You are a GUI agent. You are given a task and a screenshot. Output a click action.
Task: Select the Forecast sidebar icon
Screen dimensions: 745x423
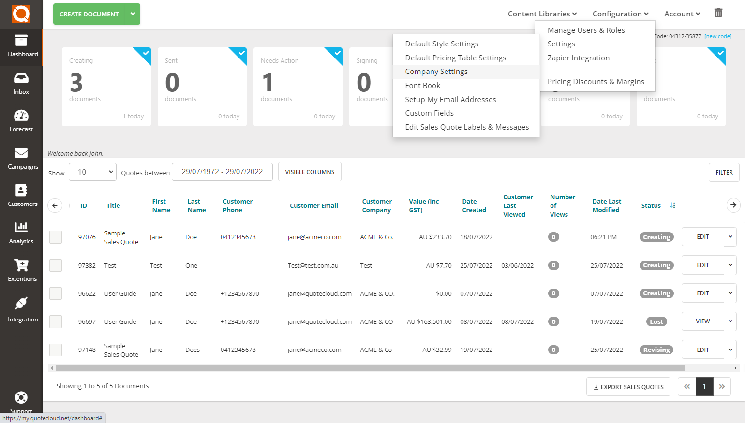point(21,120)
